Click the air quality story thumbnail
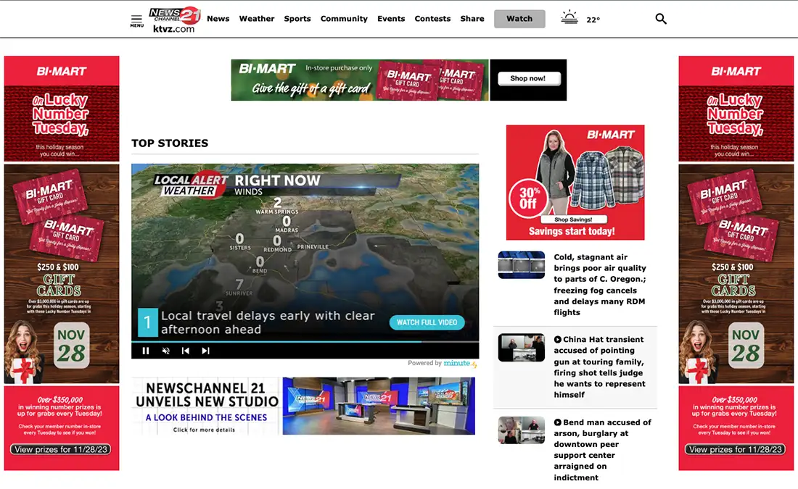The image size is (798, 489). click(521, 265)
